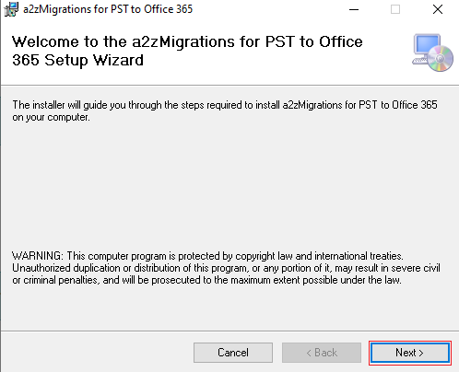Click the computer and CD setup graphic
This screenshot has width=459, height=372.
coord(432,52)
